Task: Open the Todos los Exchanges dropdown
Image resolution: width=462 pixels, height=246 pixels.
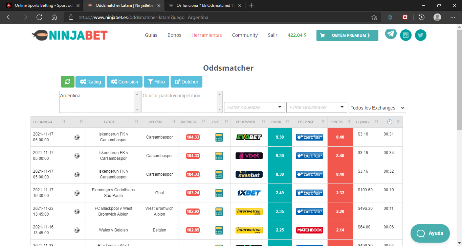Action: [x=377, y=108]
